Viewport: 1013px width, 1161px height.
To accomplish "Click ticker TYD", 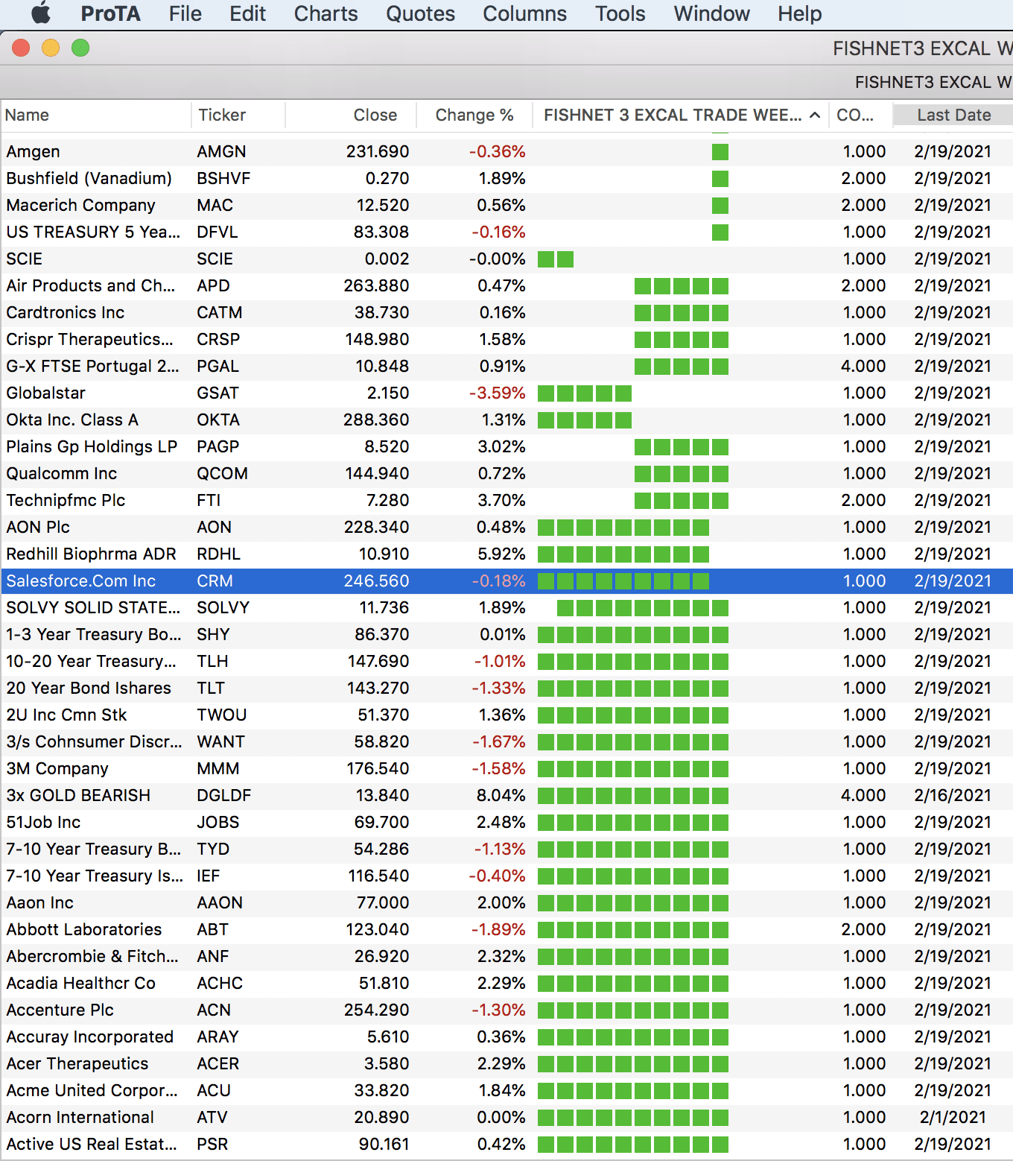I will tap(213, 850).
